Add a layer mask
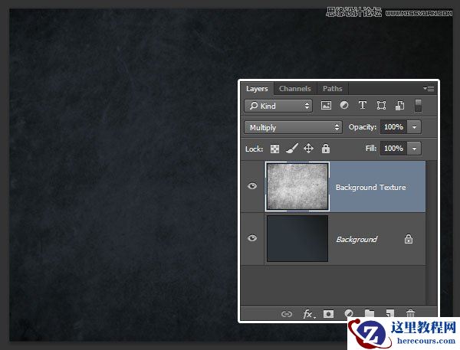Screen dimensions: 460x350 [x=328, y=314]
